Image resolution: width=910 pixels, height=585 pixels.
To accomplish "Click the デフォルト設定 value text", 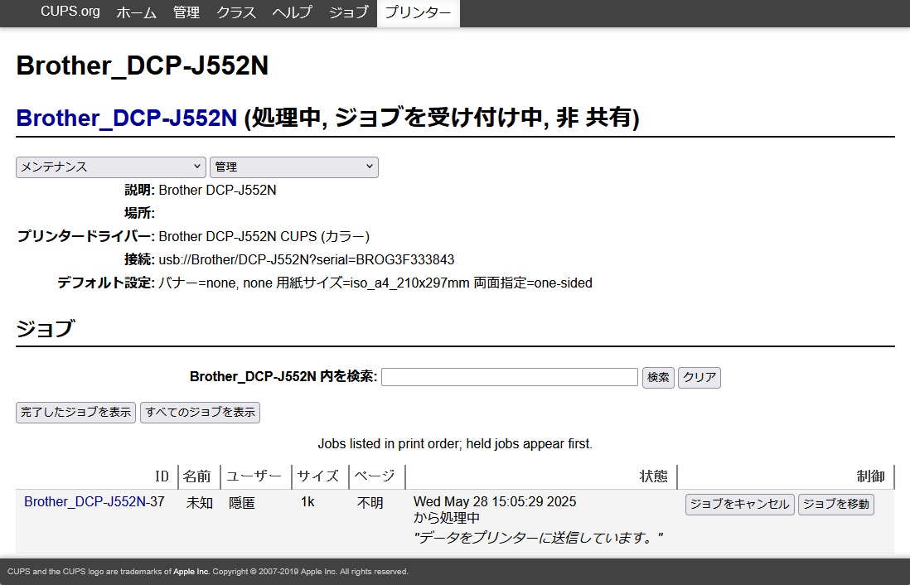I will (375, 283).
